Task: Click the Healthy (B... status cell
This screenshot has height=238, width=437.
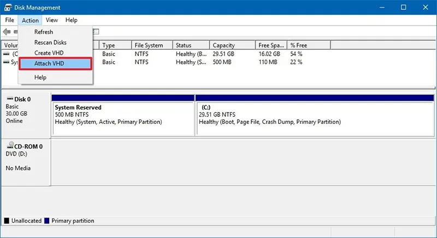Action: 191,53
